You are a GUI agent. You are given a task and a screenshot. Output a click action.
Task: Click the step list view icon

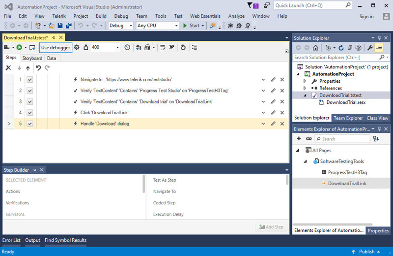click(195, 47)
